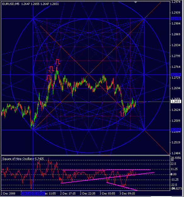Image resolution: width=184 pixels, height=197 pixels.
Task: Click the 1.2974 value on price scale
Action: pos(176,2)
